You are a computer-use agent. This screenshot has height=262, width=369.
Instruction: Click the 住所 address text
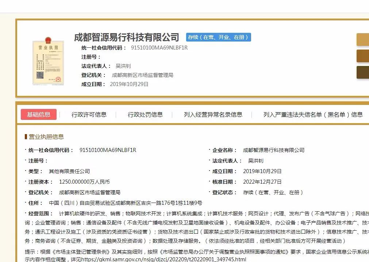(125, 203)
